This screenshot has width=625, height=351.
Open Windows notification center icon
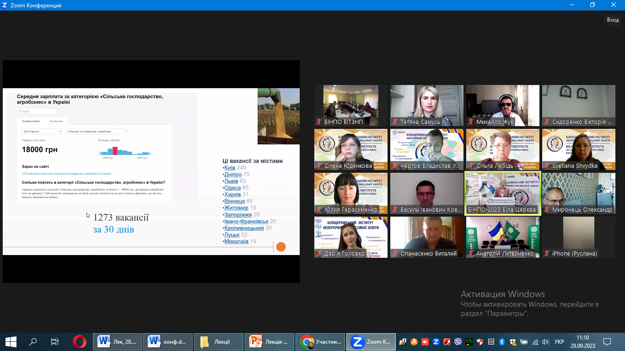tap(607, 341)
